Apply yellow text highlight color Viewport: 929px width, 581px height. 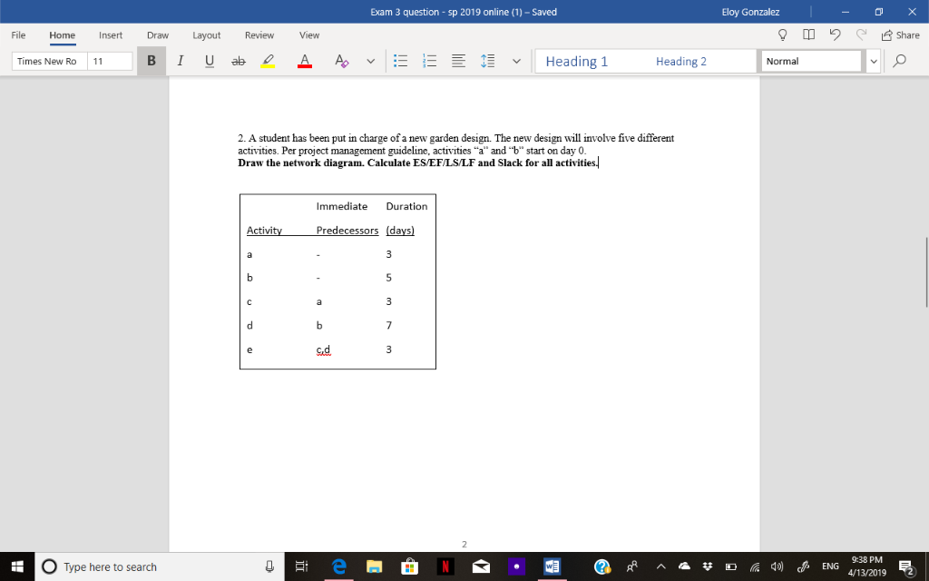click(268, 60)
